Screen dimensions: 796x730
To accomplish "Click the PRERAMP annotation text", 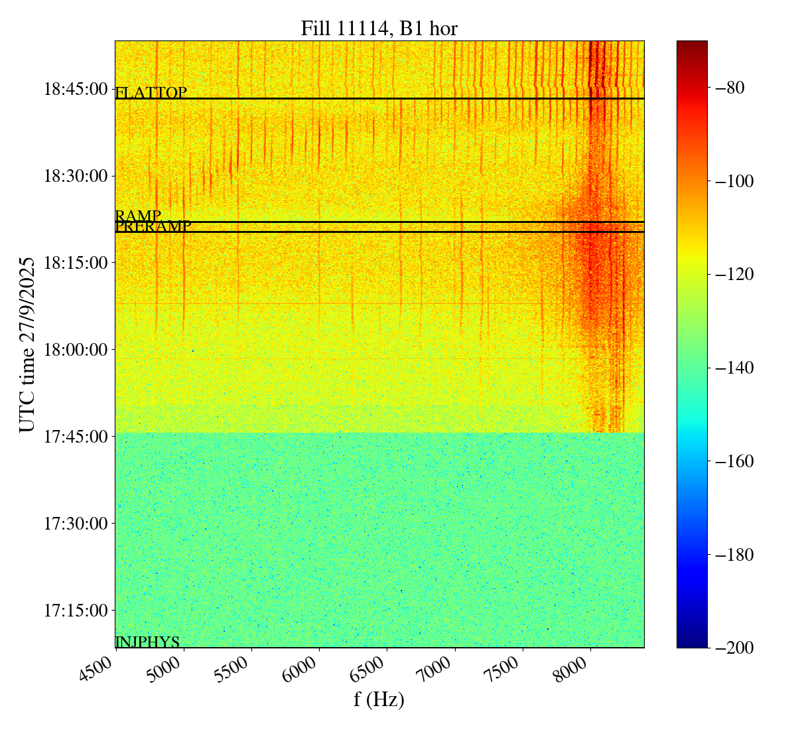I will click(x=153, y=227).
